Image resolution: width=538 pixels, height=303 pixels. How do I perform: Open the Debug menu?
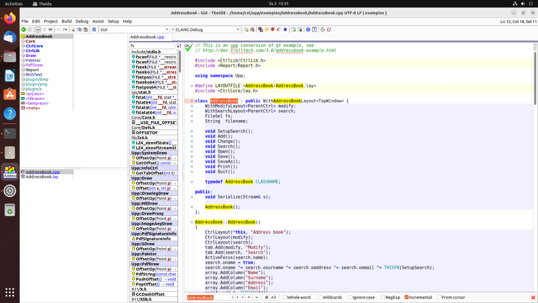click(82, 21)
